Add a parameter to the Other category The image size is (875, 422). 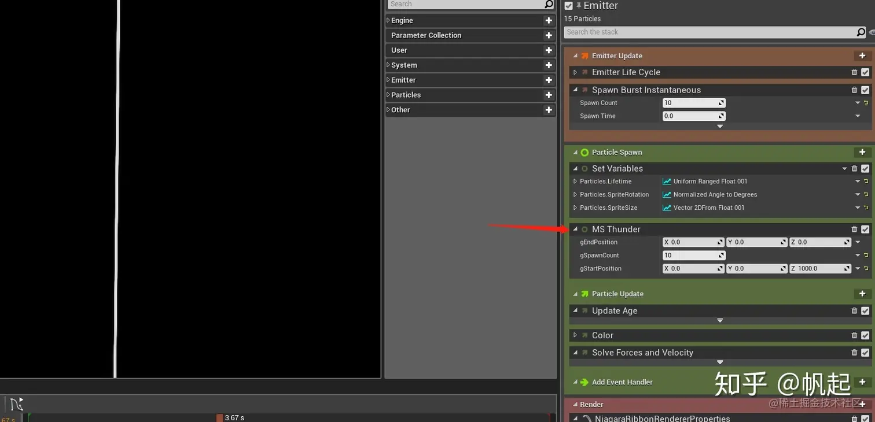pos(549,110)
